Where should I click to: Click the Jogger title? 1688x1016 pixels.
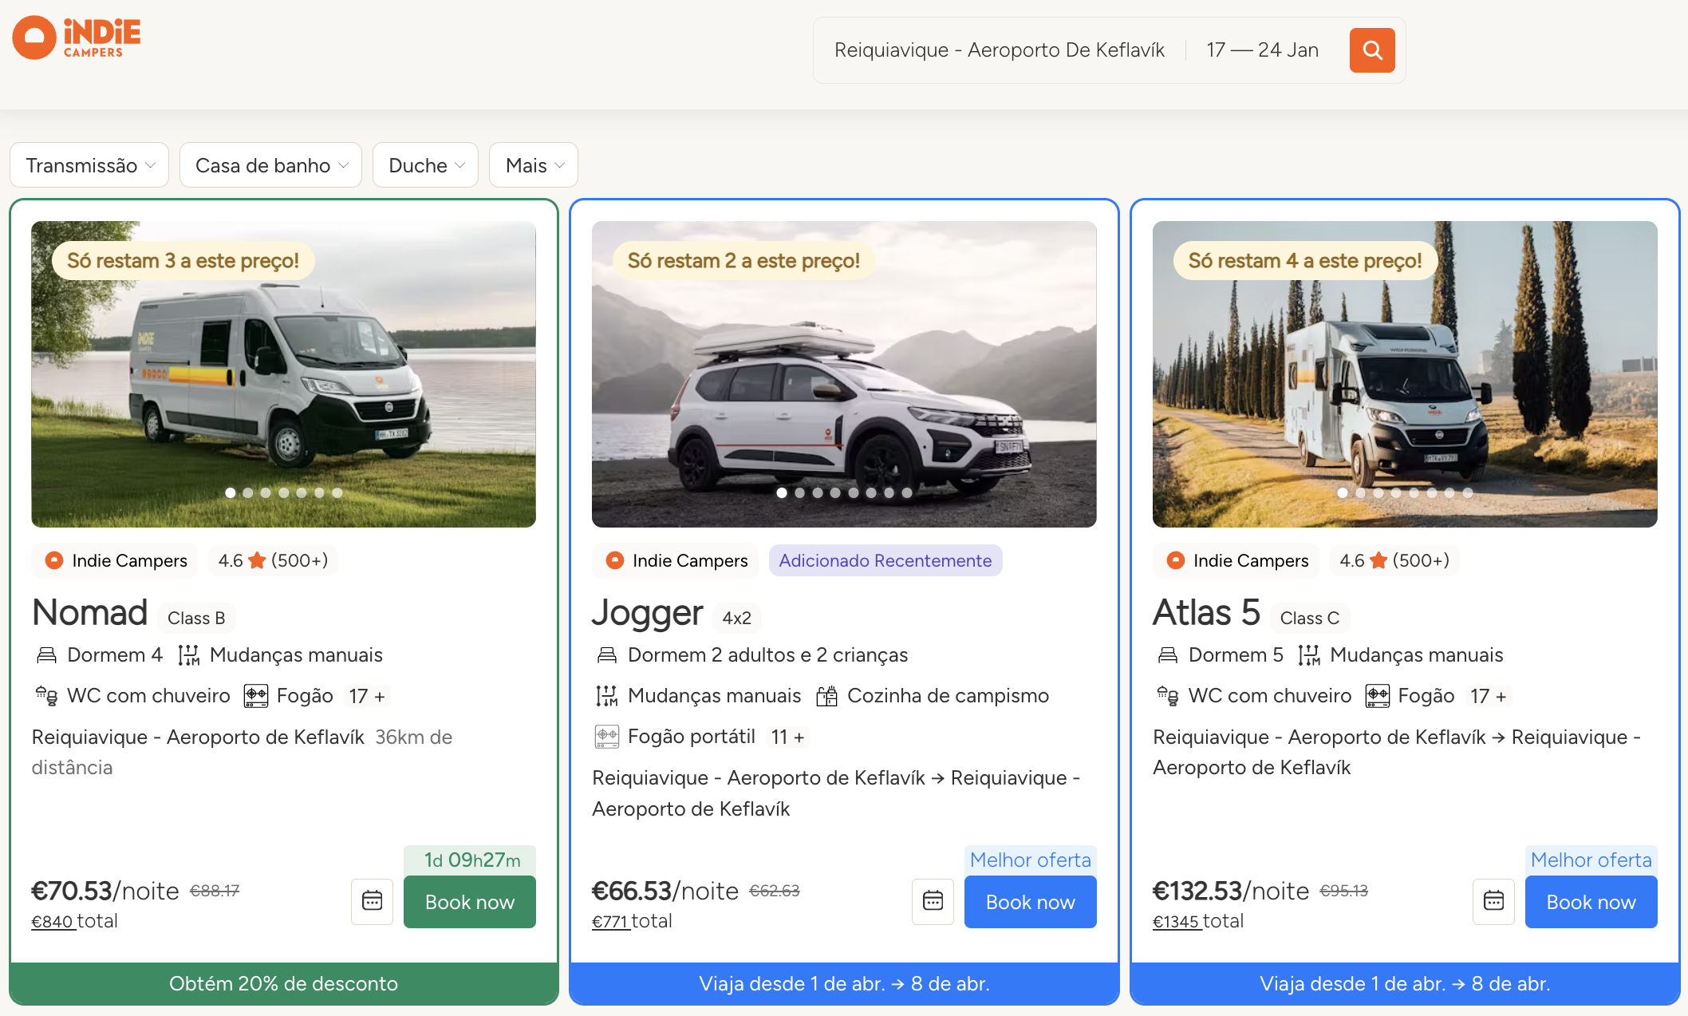coord(648,613)
